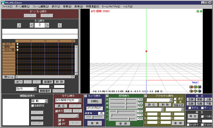Screen dimensions: 213x128
Task: Toggle the モデル checkbox in 視点 panel
Action: coord(190,108)
